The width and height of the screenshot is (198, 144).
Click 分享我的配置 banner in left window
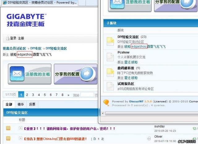tap(75, 74)
